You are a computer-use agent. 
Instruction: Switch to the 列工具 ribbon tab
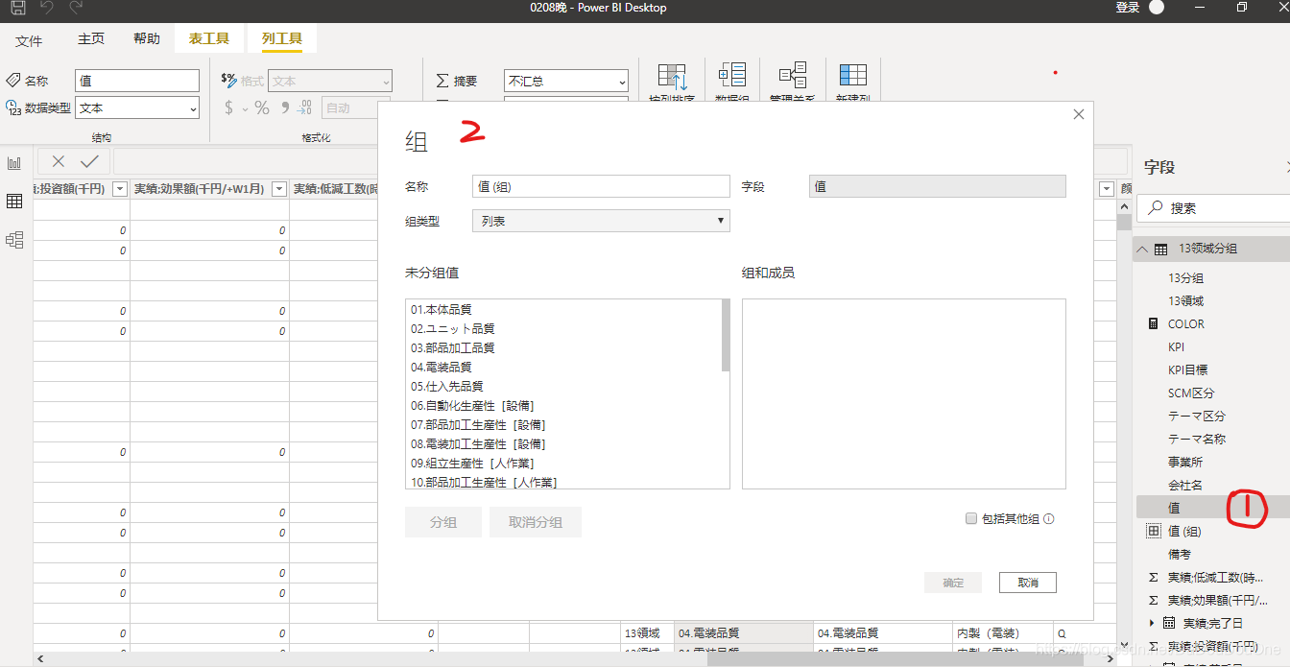pos(282,39)
